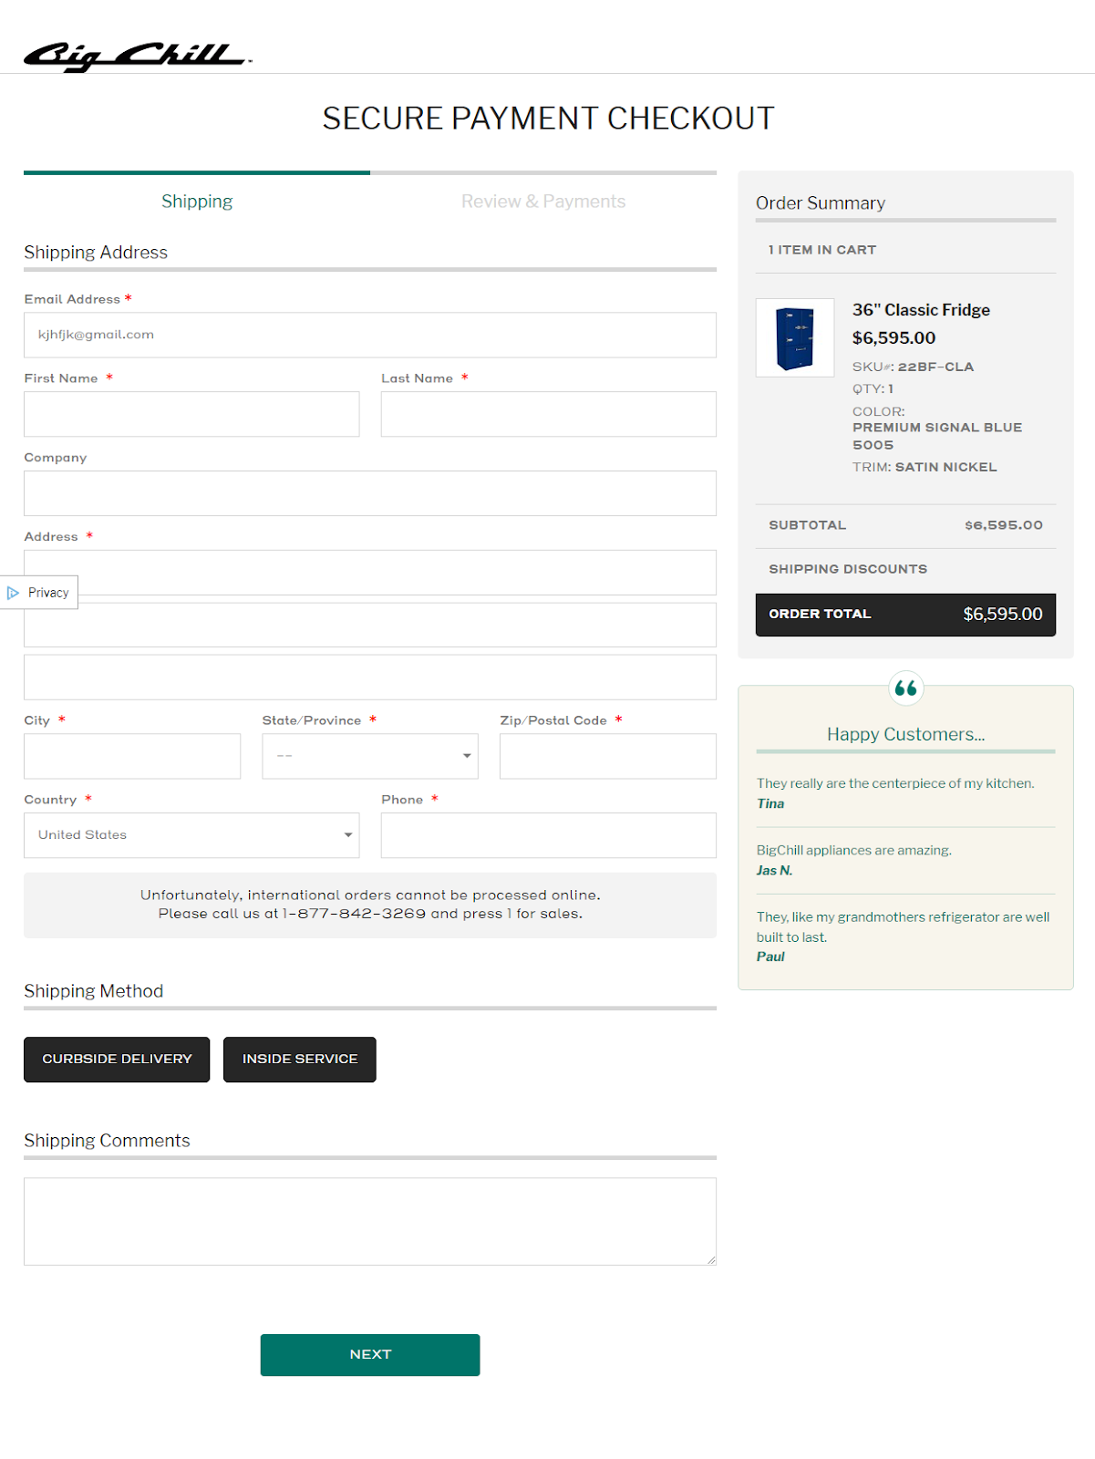Click inside the Shipping Comments textarea

[370, 1222]
